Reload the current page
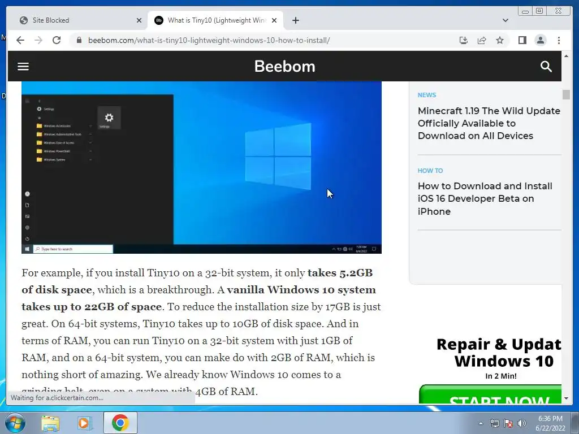 click(57, 40)
